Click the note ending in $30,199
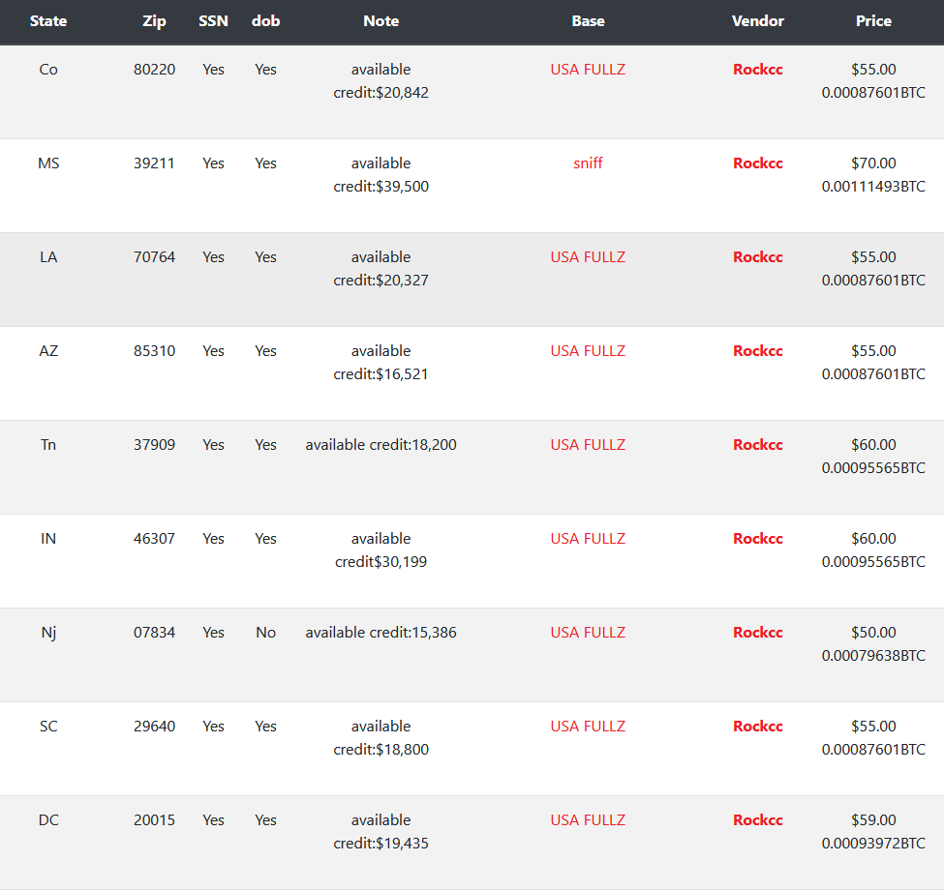Viewport: 944px width, 891px height. tap(381, 549)
